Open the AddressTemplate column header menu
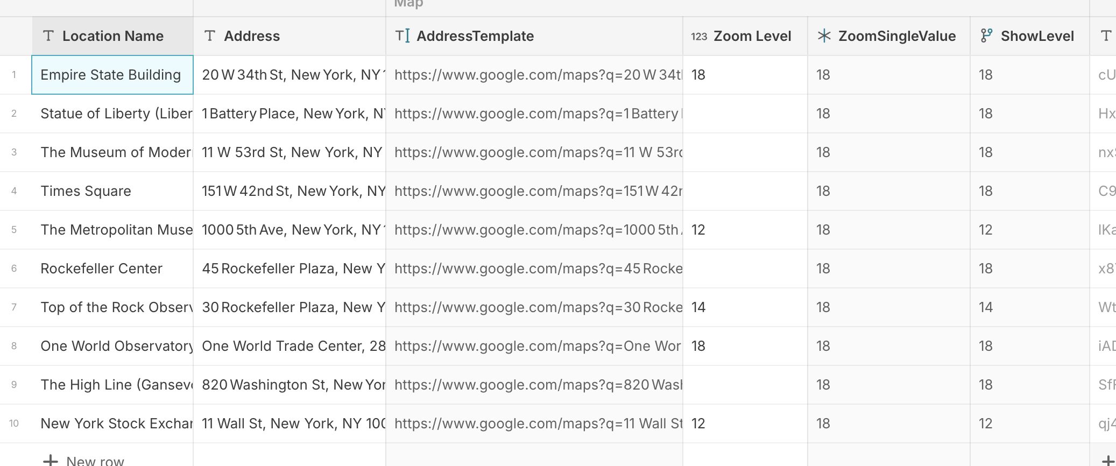The image size is (1116, 466). click(534, 36)
